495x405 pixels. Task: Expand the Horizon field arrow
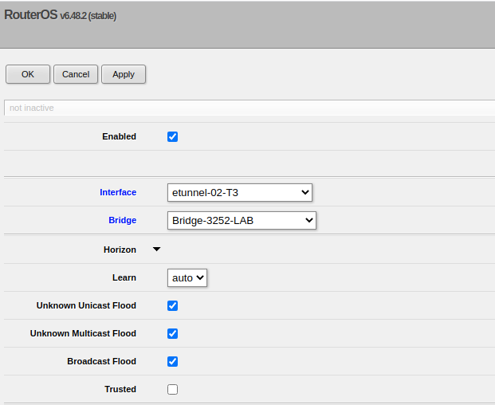156,250
